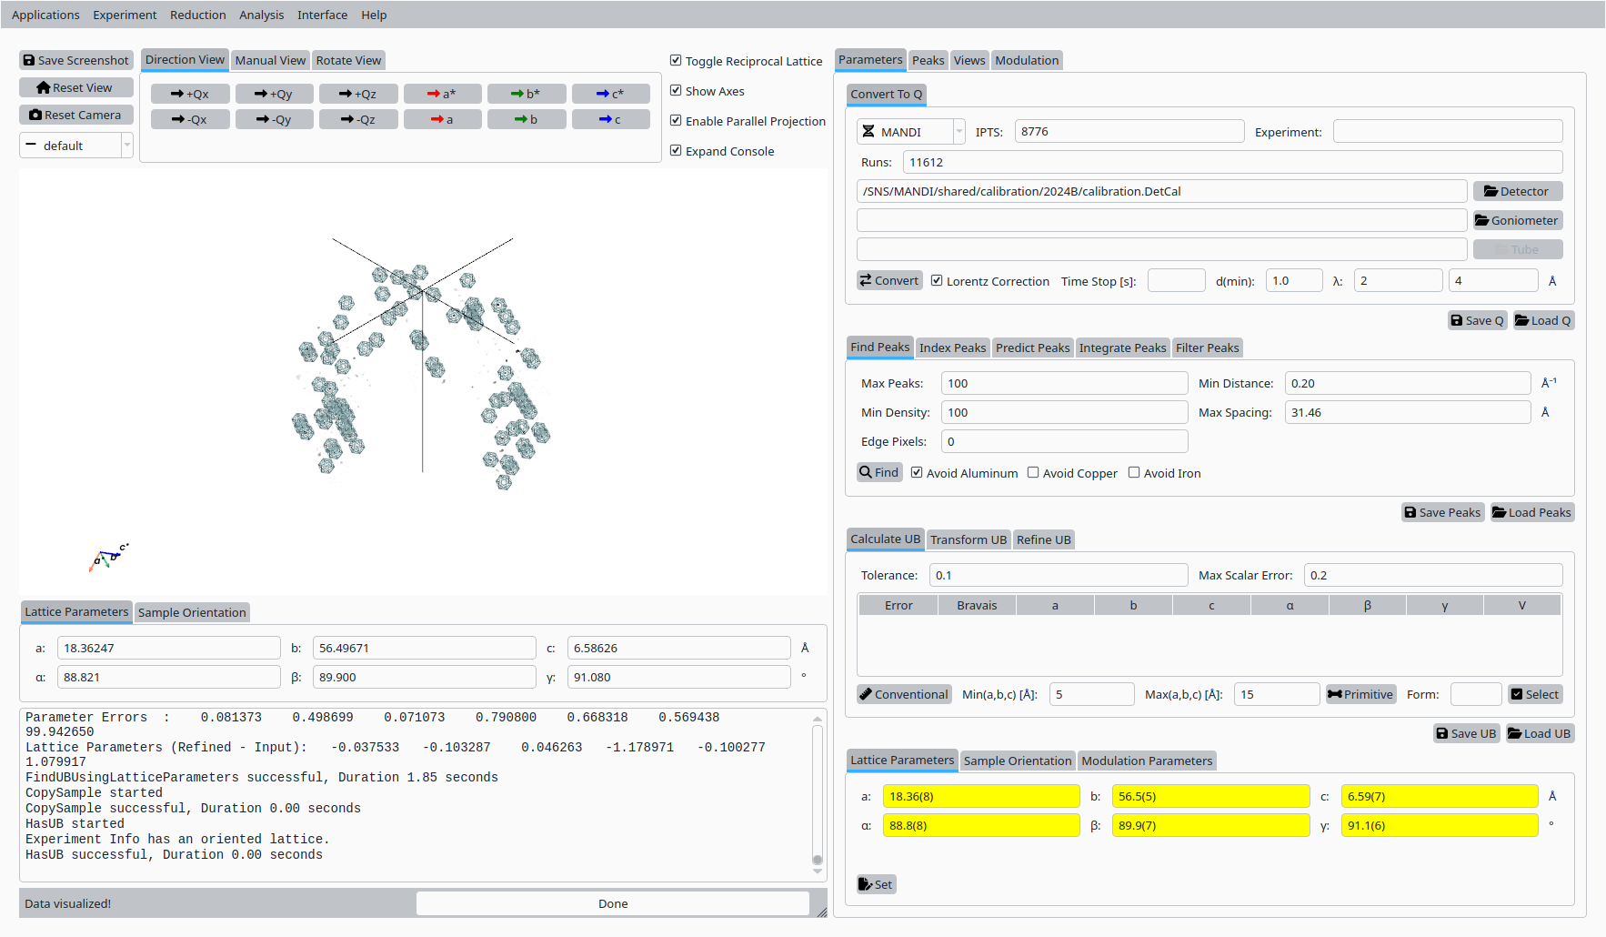Open the MANDI instrument dropdown
The width and height of the screenshot is (1606, 937).
[910, 132]
